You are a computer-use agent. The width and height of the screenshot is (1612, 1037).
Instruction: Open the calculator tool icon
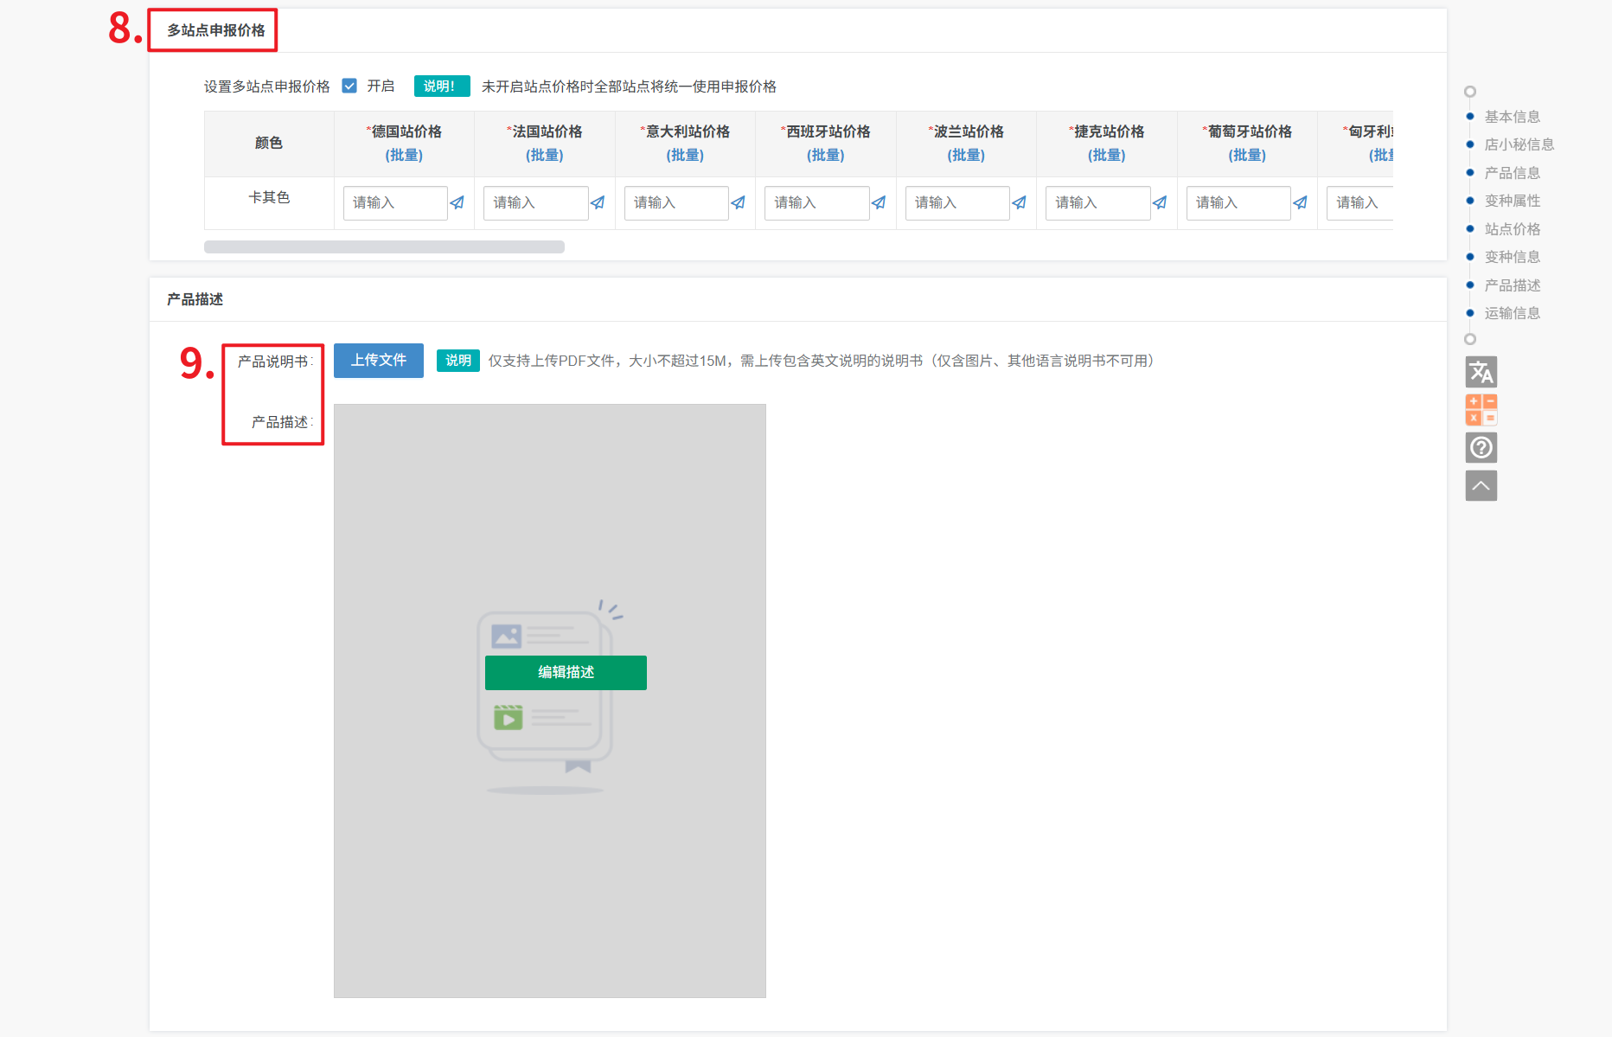pos(1481,410)
